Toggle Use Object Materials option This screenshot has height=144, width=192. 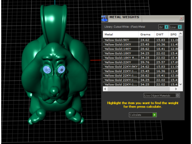point(162,96)
